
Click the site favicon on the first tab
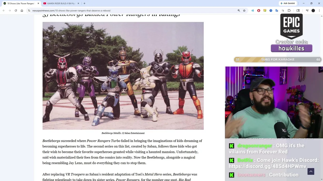pyautogui.click(x=5, y=3)
